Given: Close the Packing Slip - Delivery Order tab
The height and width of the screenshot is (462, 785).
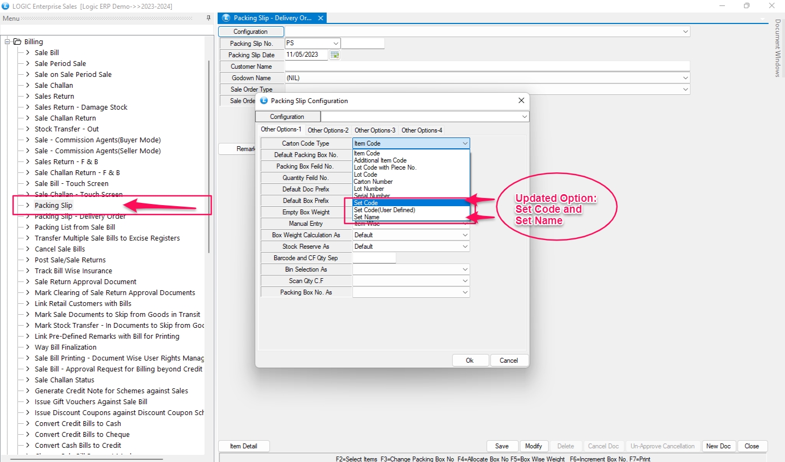Looking at the screenshot, I should [321, 18].
